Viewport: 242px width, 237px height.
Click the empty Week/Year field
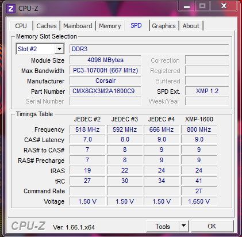[207, 101]
